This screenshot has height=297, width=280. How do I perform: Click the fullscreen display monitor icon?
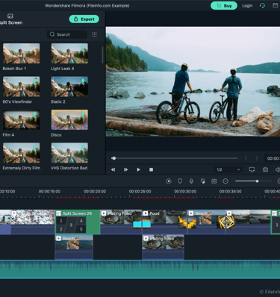252,169
